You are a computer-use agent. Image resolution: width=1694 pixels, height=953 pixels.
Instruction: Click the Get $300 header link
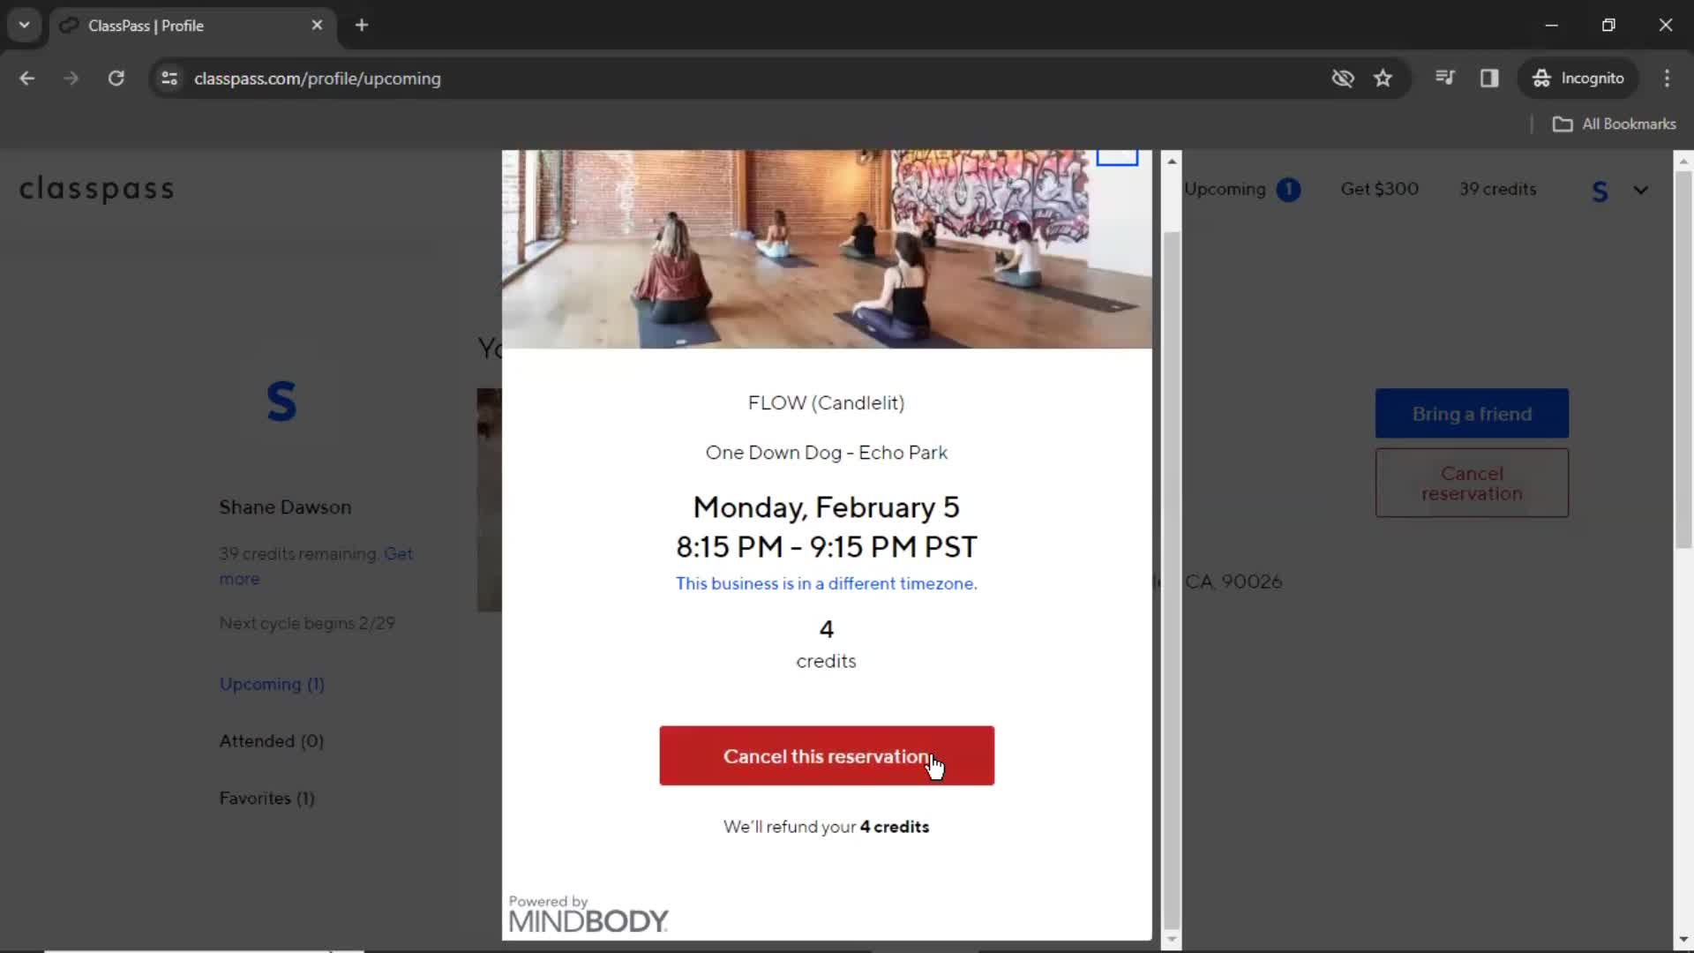(1379, 189)
